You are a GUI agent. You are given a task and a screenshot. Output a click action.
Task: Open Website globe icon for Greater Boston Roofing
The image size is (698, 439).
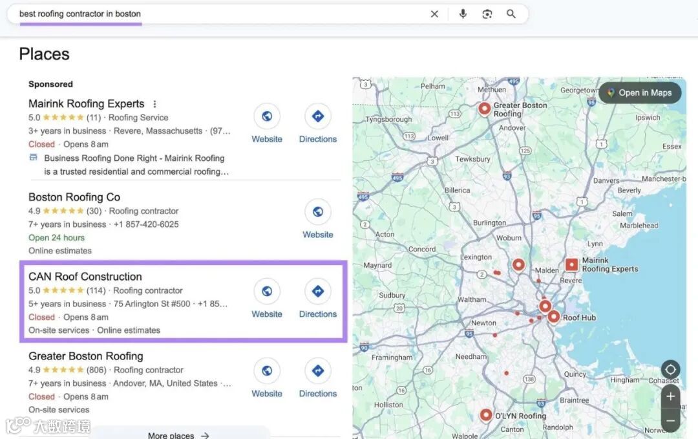(x=267, y=371)
